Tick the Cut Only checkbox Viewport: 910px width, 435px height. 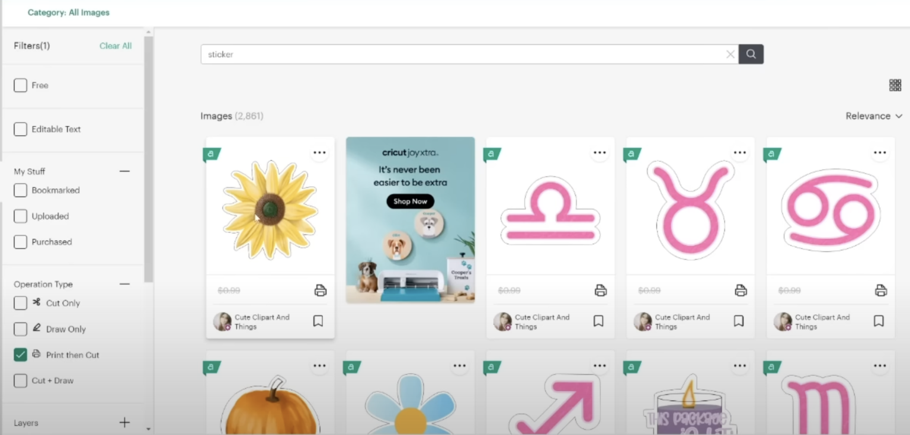(x=21, y=303)
